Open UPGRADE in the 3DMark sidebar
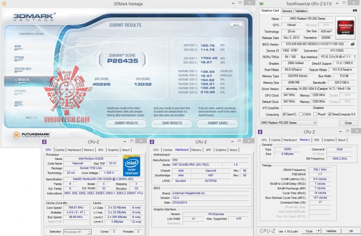The height and width of the screenshot is (236, 361). [x=20, y=91]
